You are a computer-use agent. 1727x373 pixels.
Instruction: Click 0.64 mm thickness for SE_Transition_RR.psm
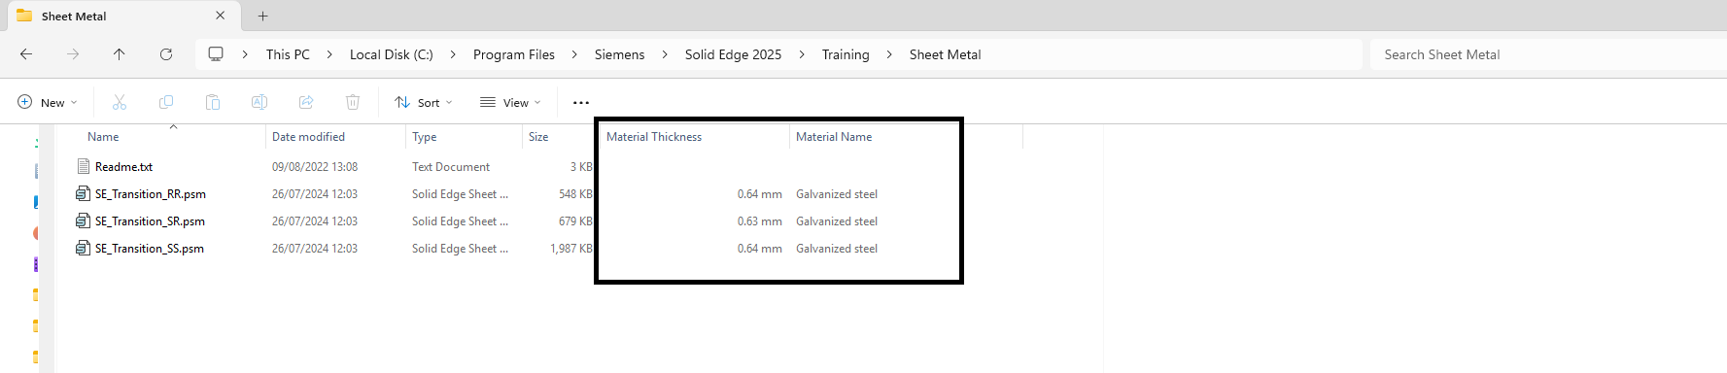pos(760,194)
